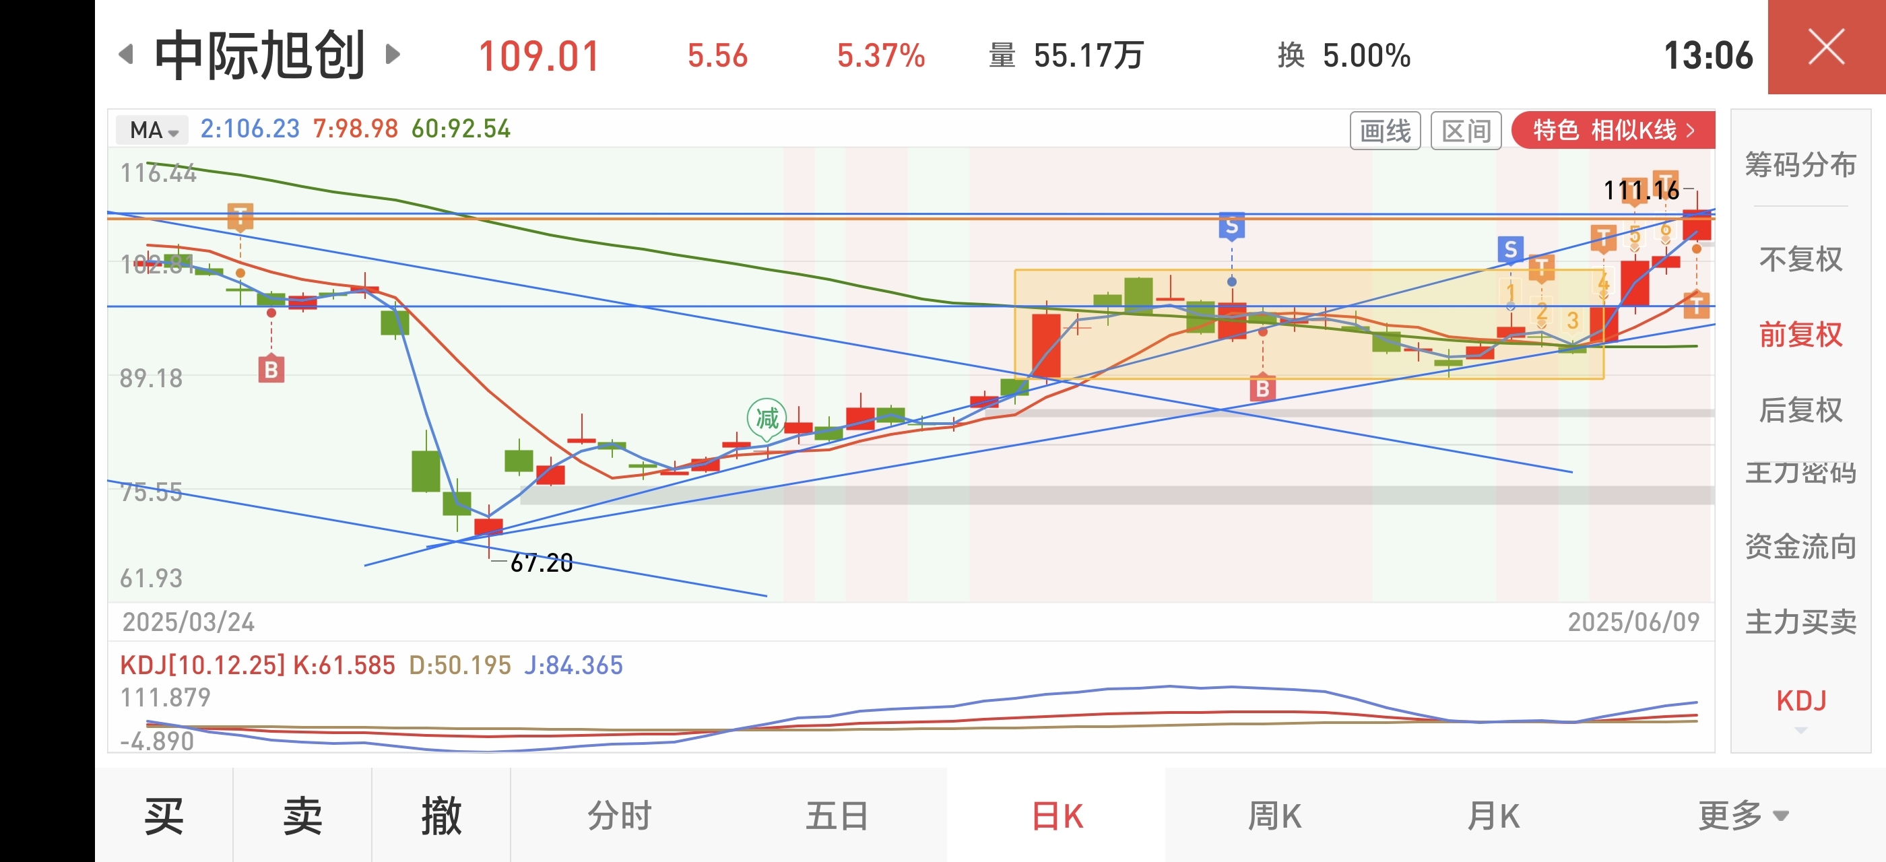Tap the MA 2:106.23 value
This screenshot has height=862, width=1886.
click(250, 129)
